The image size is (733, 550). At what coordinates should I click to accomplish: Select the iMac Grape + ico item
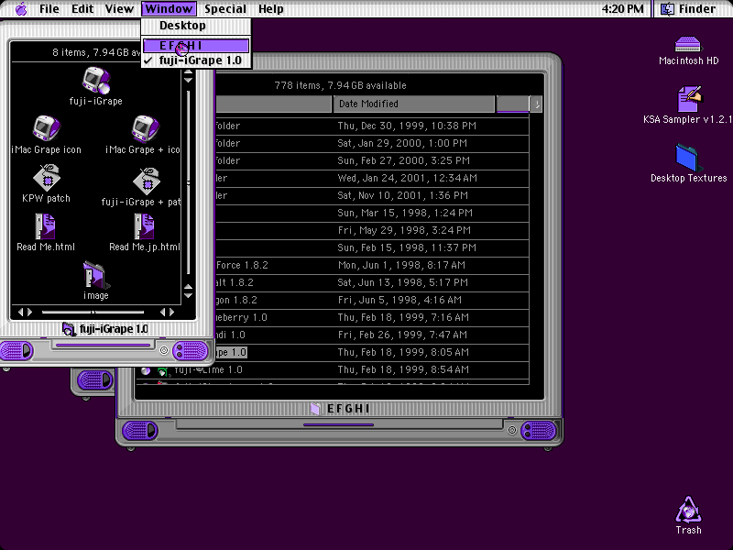click(146, 128)
